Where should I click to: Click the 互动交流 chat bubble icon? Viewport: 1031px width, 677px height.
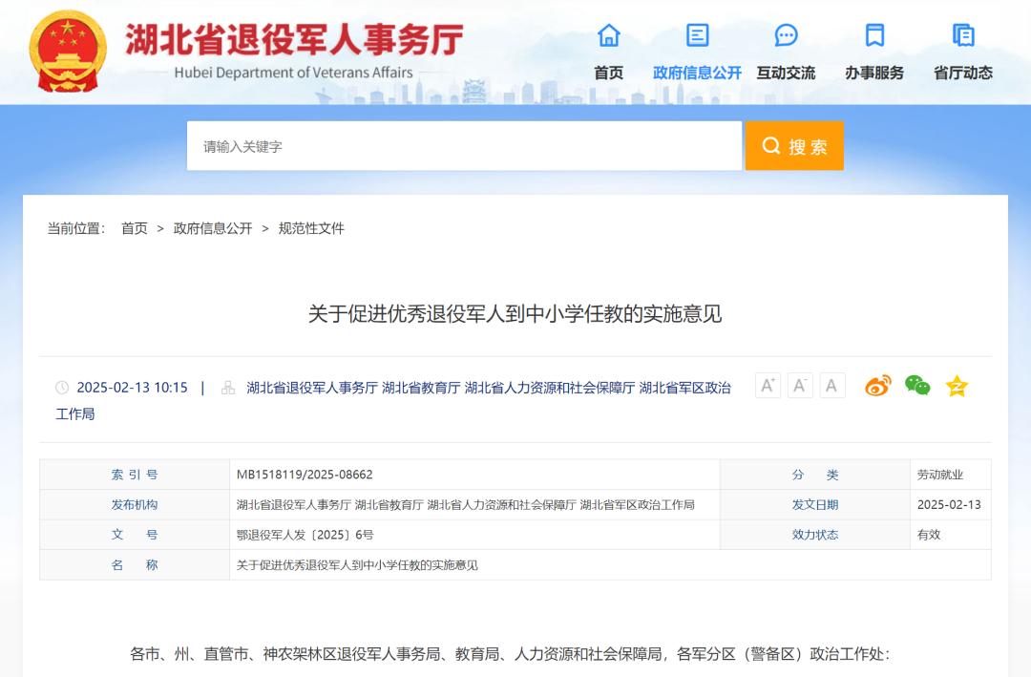[x=786, y=36]
